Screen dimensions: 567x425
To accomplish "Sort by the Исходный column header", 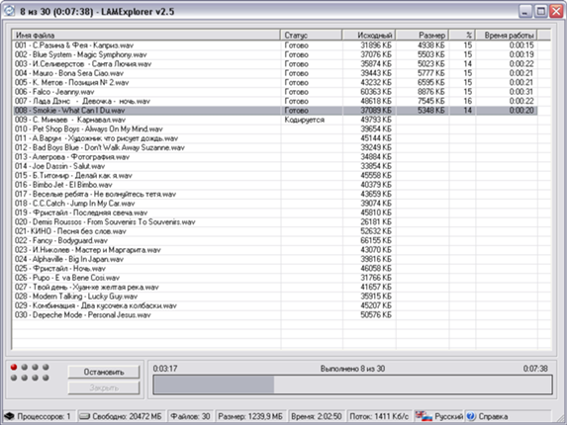I will coord(369,35).
